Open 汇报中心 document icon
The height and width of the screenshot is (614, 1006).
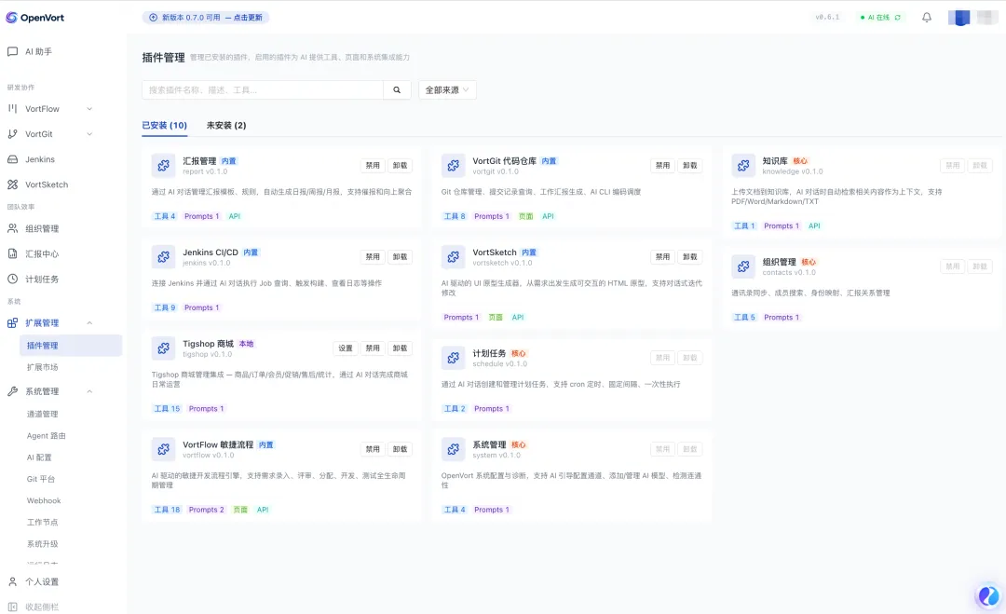[12, 253]
